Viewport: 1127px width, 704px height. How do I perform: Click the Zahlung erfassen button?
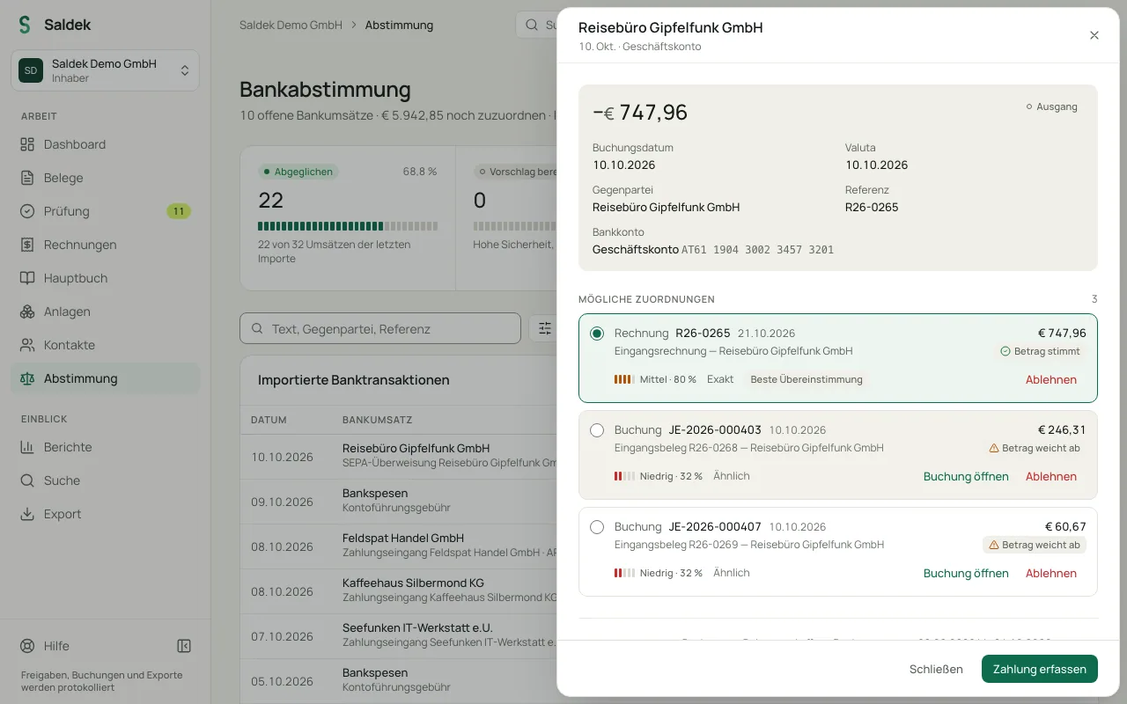1040,669
